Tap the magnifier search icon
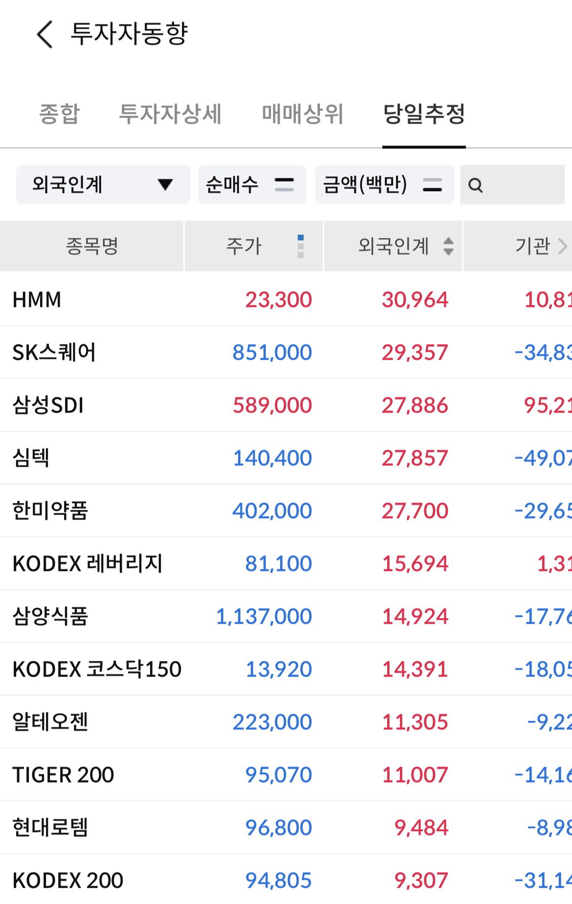Image resolution: width=572 pixels, height=904 pixels. click(475, 185)
